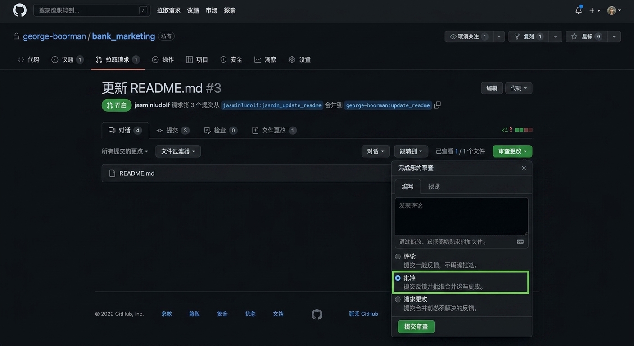This screenshot has width=634, height=346.
Task: Open the george-boorman:update_readme branch link
Action: [x=388, y=105]
